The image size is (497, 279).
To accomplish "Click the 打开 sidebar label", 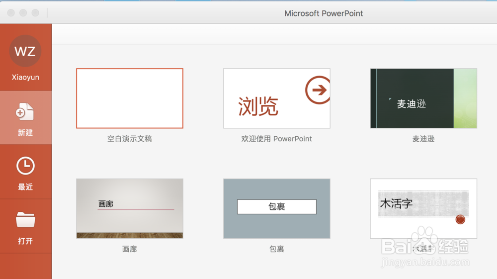I will (25, 241).
